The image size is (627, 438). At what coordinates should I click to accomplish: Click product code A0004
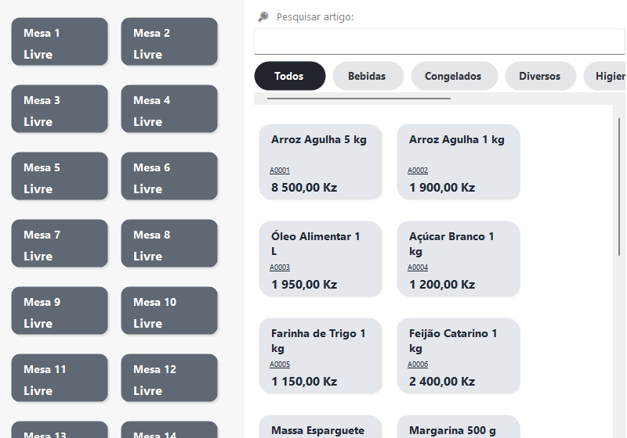click(418, 267)
